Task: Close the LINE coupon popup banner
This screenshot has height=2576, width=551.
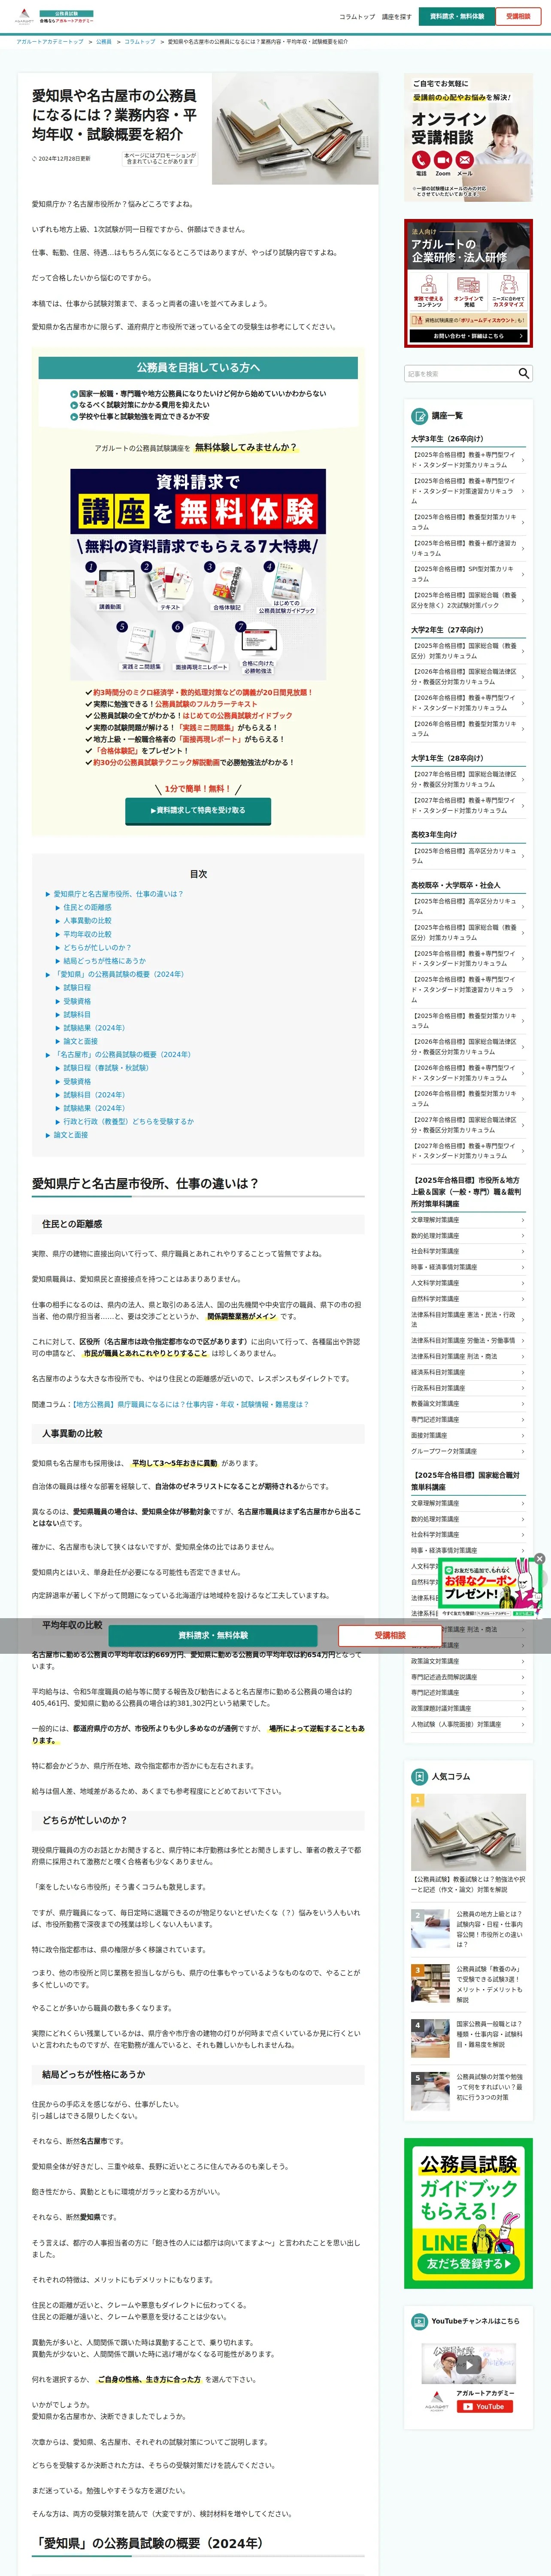Action: pos(539,1559)
